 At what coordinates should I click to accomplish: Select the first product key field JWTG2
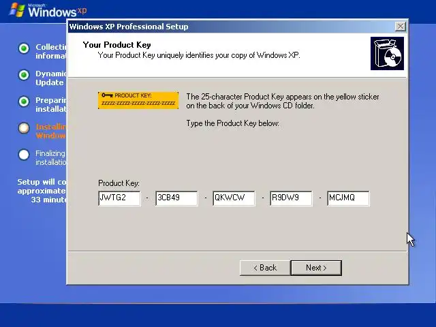click(120, 198)
